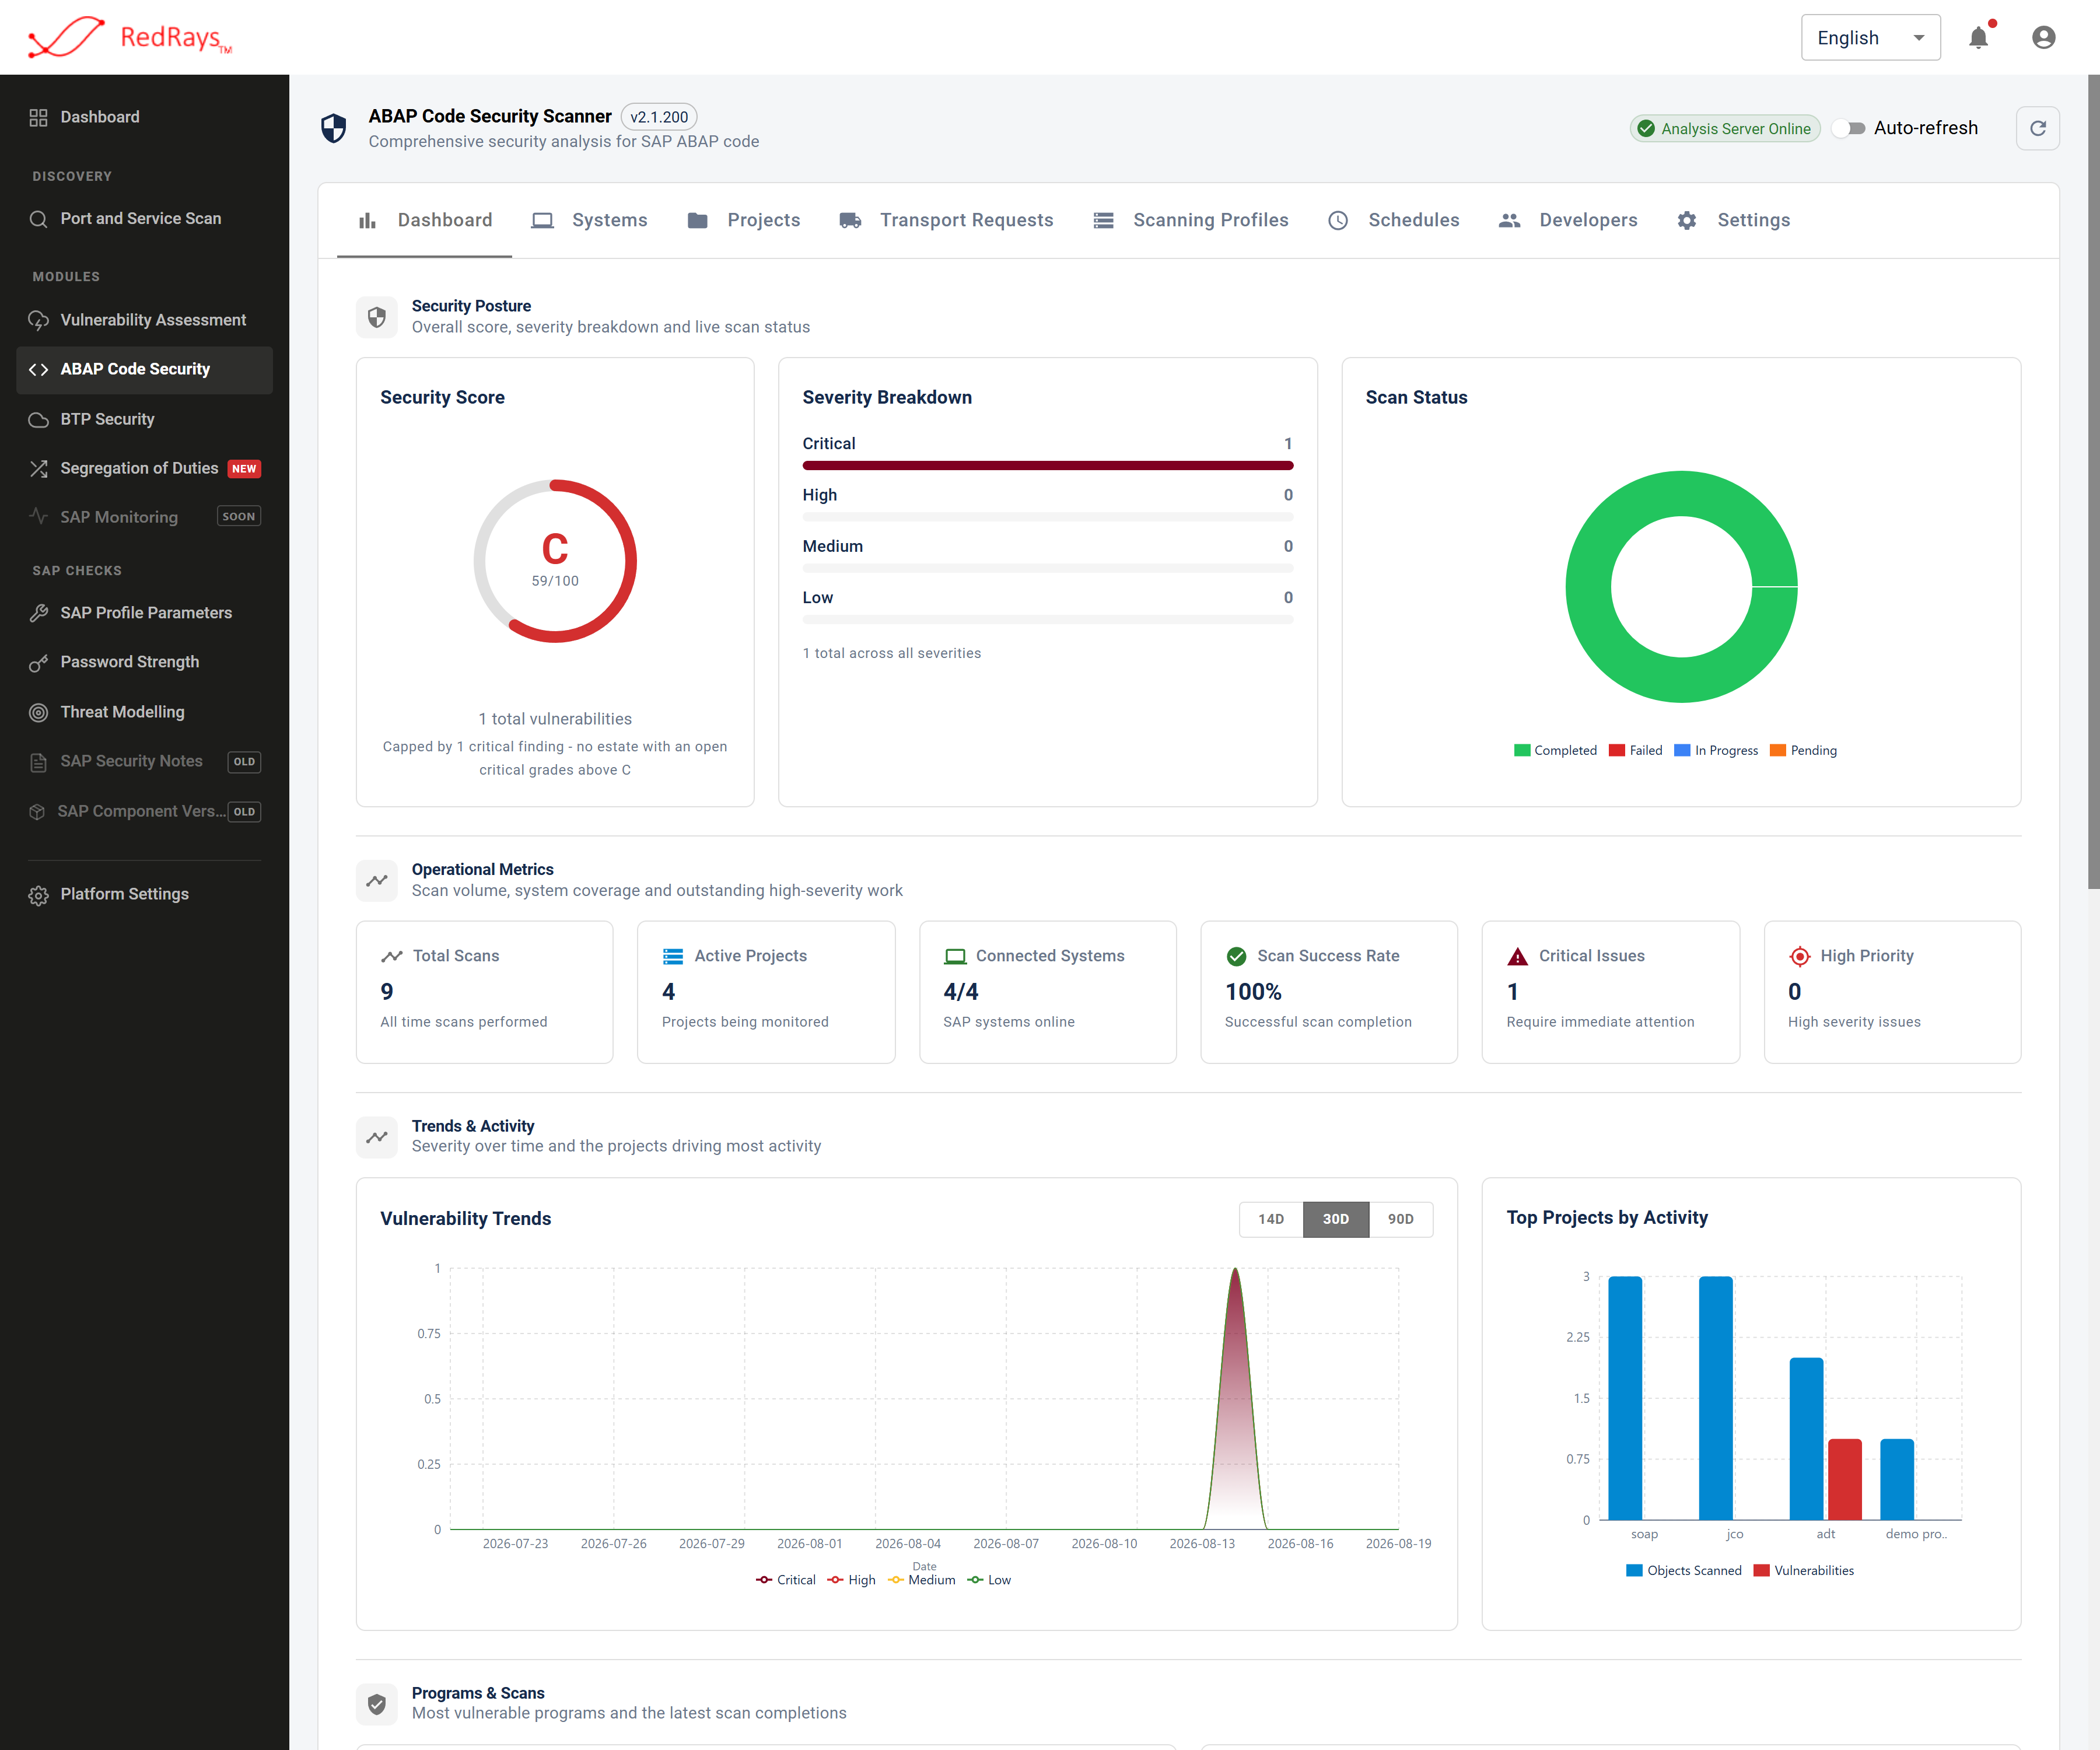The height and width of the screenshot is (1750, 2100).
Task: Toggle Failed in Scan Status legend
Action: pyautogui.click(x=1636, y=750)
